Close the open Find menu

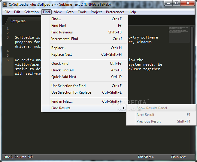46,12
